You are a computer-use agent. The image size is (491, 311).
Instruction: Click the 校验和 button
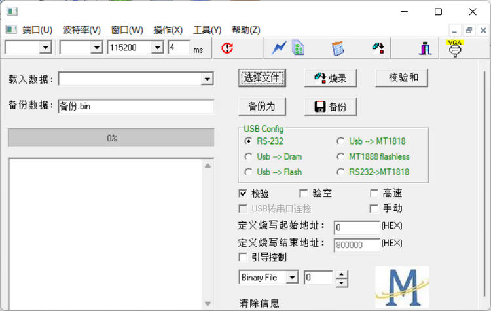coord(401,78)
